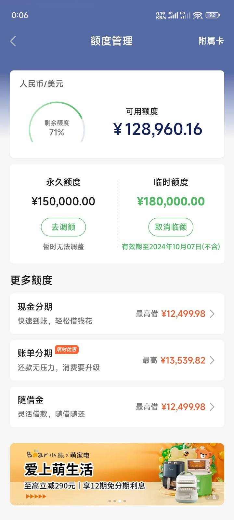Tap the Wi-Fi icon in status bar

point(198,15)
